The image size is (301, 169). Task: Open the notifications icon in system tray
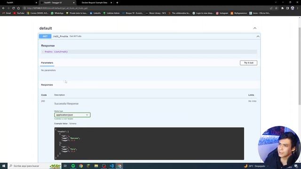coord(296,166)
